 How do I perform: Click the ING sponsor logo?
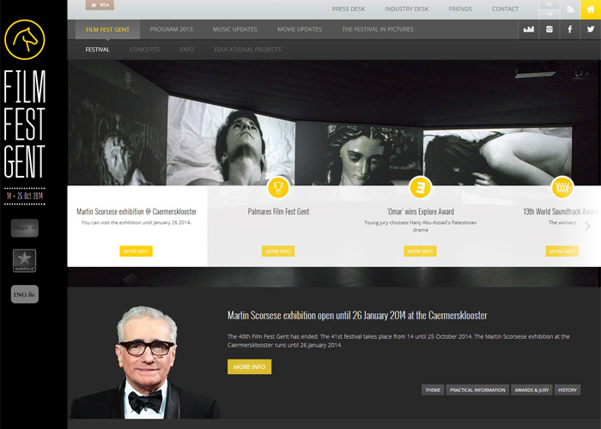pyautogui.click(x=25, y=294)
